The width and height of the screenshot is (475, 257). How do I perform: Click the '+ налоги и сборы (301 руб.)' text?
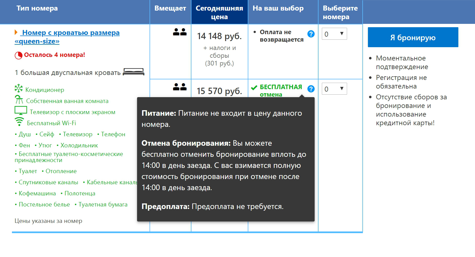[219, 56]
